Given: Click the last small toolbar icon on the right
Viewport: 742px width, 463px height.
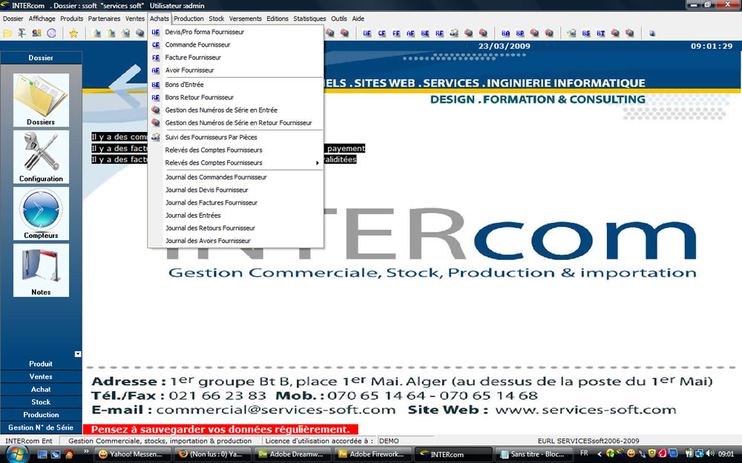Looking at the screenshot, I should click(652, 33).
